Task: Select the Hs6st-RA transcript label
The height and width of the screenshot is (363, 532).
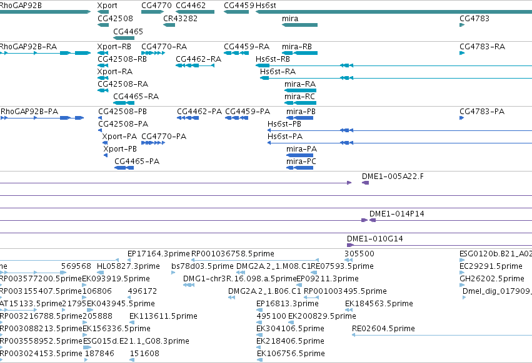Action: (278, 72)
